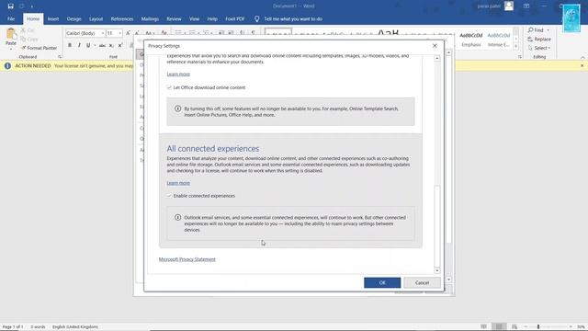Switch to the Mailings ribbon tab
The width and height of the screenshot is (588, 331).
pos(150,18)
